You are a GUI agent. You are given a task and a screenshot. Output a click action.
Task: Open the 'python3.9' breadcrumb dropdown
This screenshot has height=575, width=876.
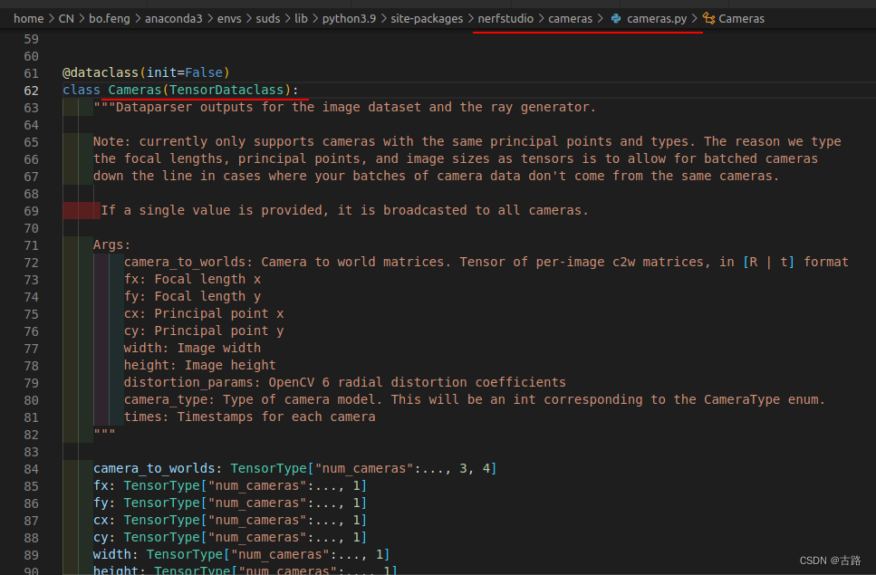click(349, 18)
